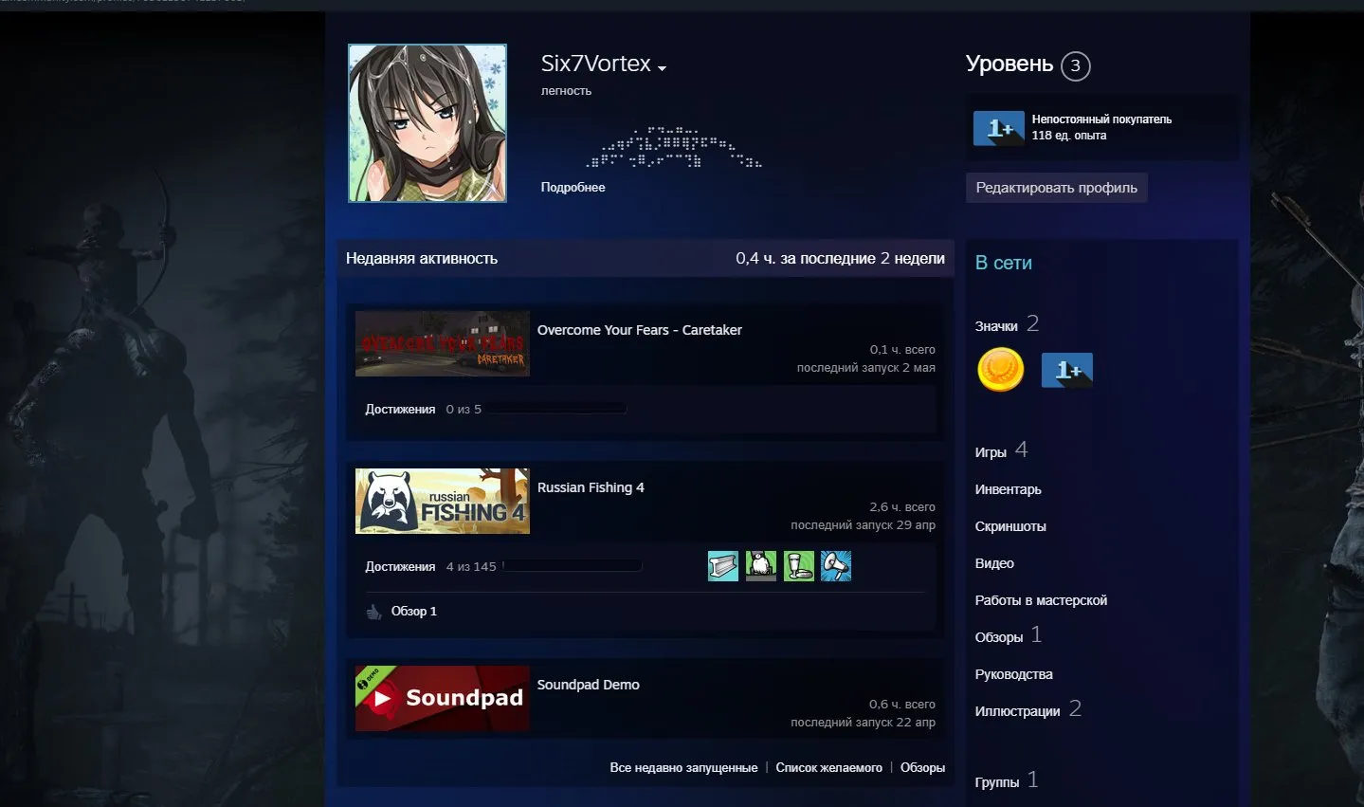Click the В сети online status text
The width and height of the screenshot is (1364, 807).
(x=1004, y=263)
